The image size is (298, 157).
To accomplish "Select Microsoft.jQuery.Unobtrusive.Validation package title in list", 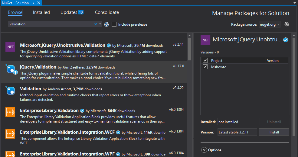I will [x=63, y=45].
